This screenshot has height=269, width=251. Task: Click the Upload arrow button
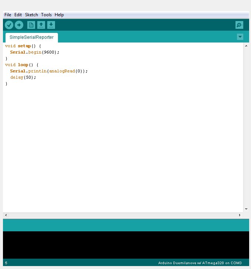(x=19, y=25)
